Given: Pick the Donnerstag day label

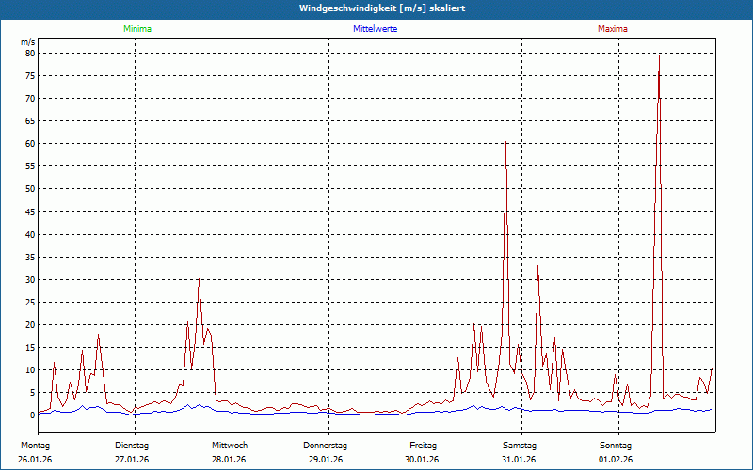Looking at the screenshot, I should click(x=326, y=445).
